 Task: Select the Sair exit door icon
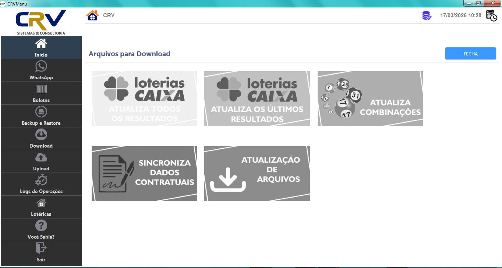point(41,249)
